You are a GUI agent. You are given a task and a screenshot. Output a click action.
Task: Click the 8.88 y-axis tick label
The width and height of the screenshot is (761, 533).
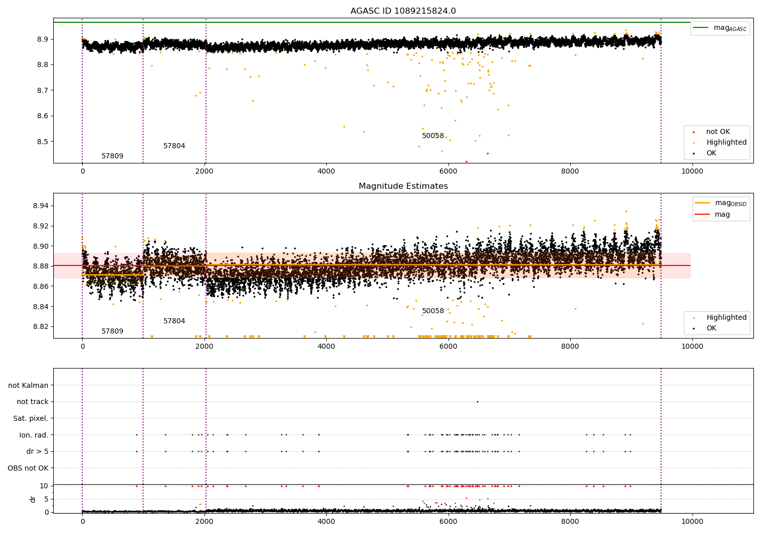pos(41,266)
